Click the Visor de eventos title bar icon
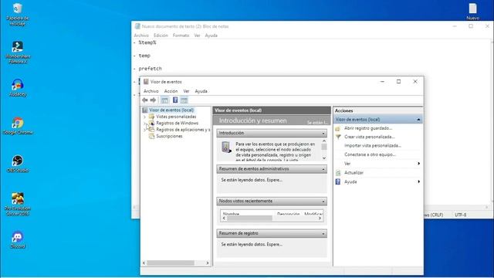Screen dimensions: 494x278 click(146, 82)
